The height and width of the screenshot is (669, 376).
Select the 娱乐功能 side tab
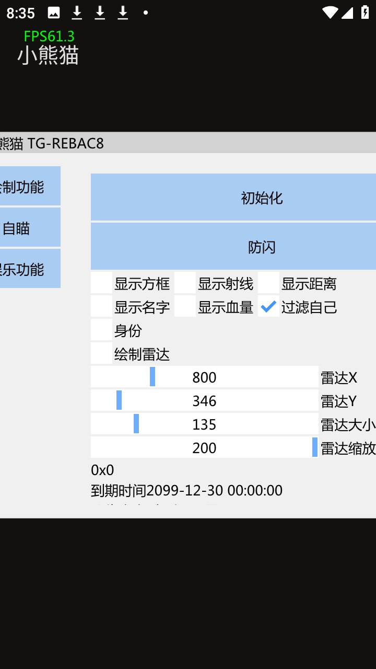pyautogui.click(x=29, y=269)
